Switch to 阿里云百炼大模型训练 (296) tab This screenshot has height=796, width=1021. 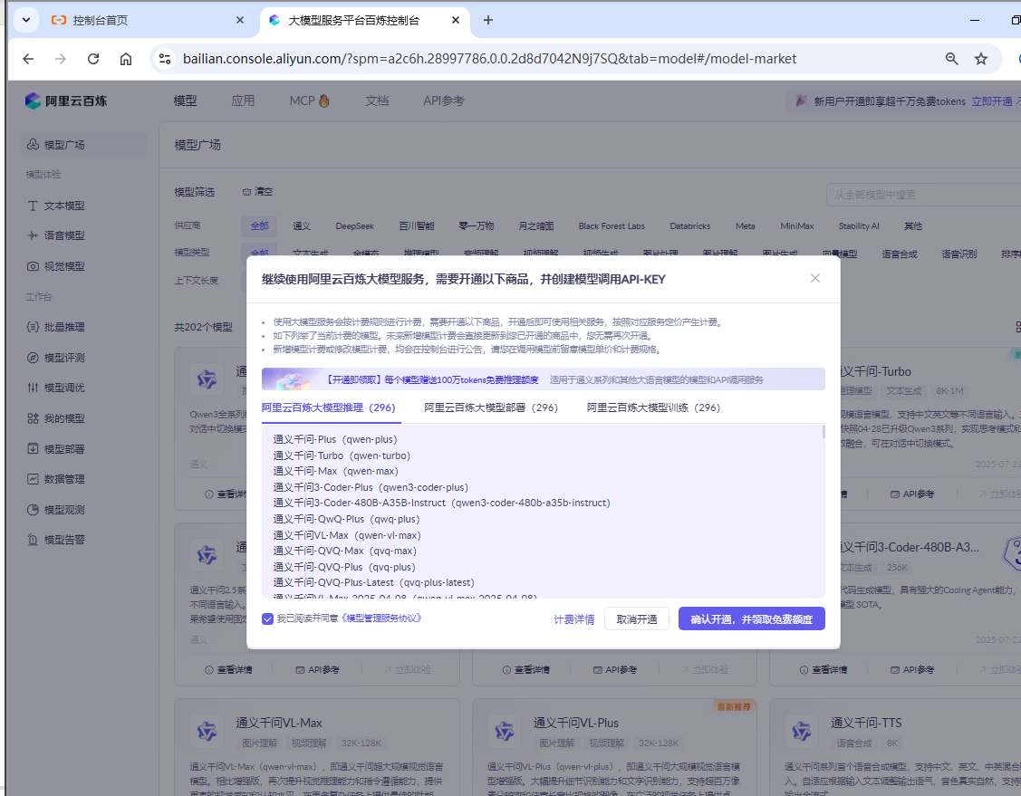point(653,408)
